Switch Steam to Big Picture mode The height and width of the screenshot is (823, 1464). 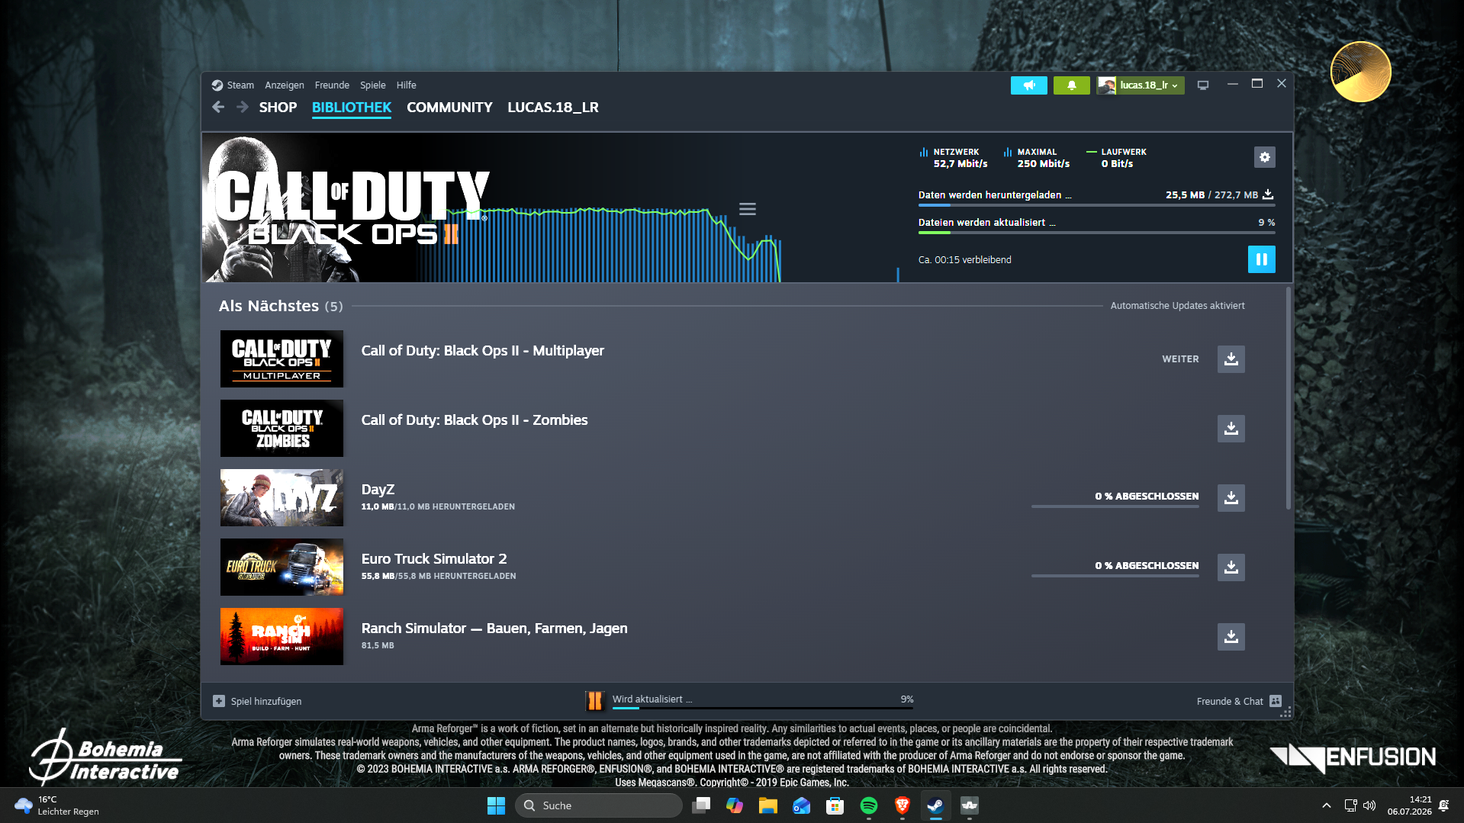[1202, 85]
